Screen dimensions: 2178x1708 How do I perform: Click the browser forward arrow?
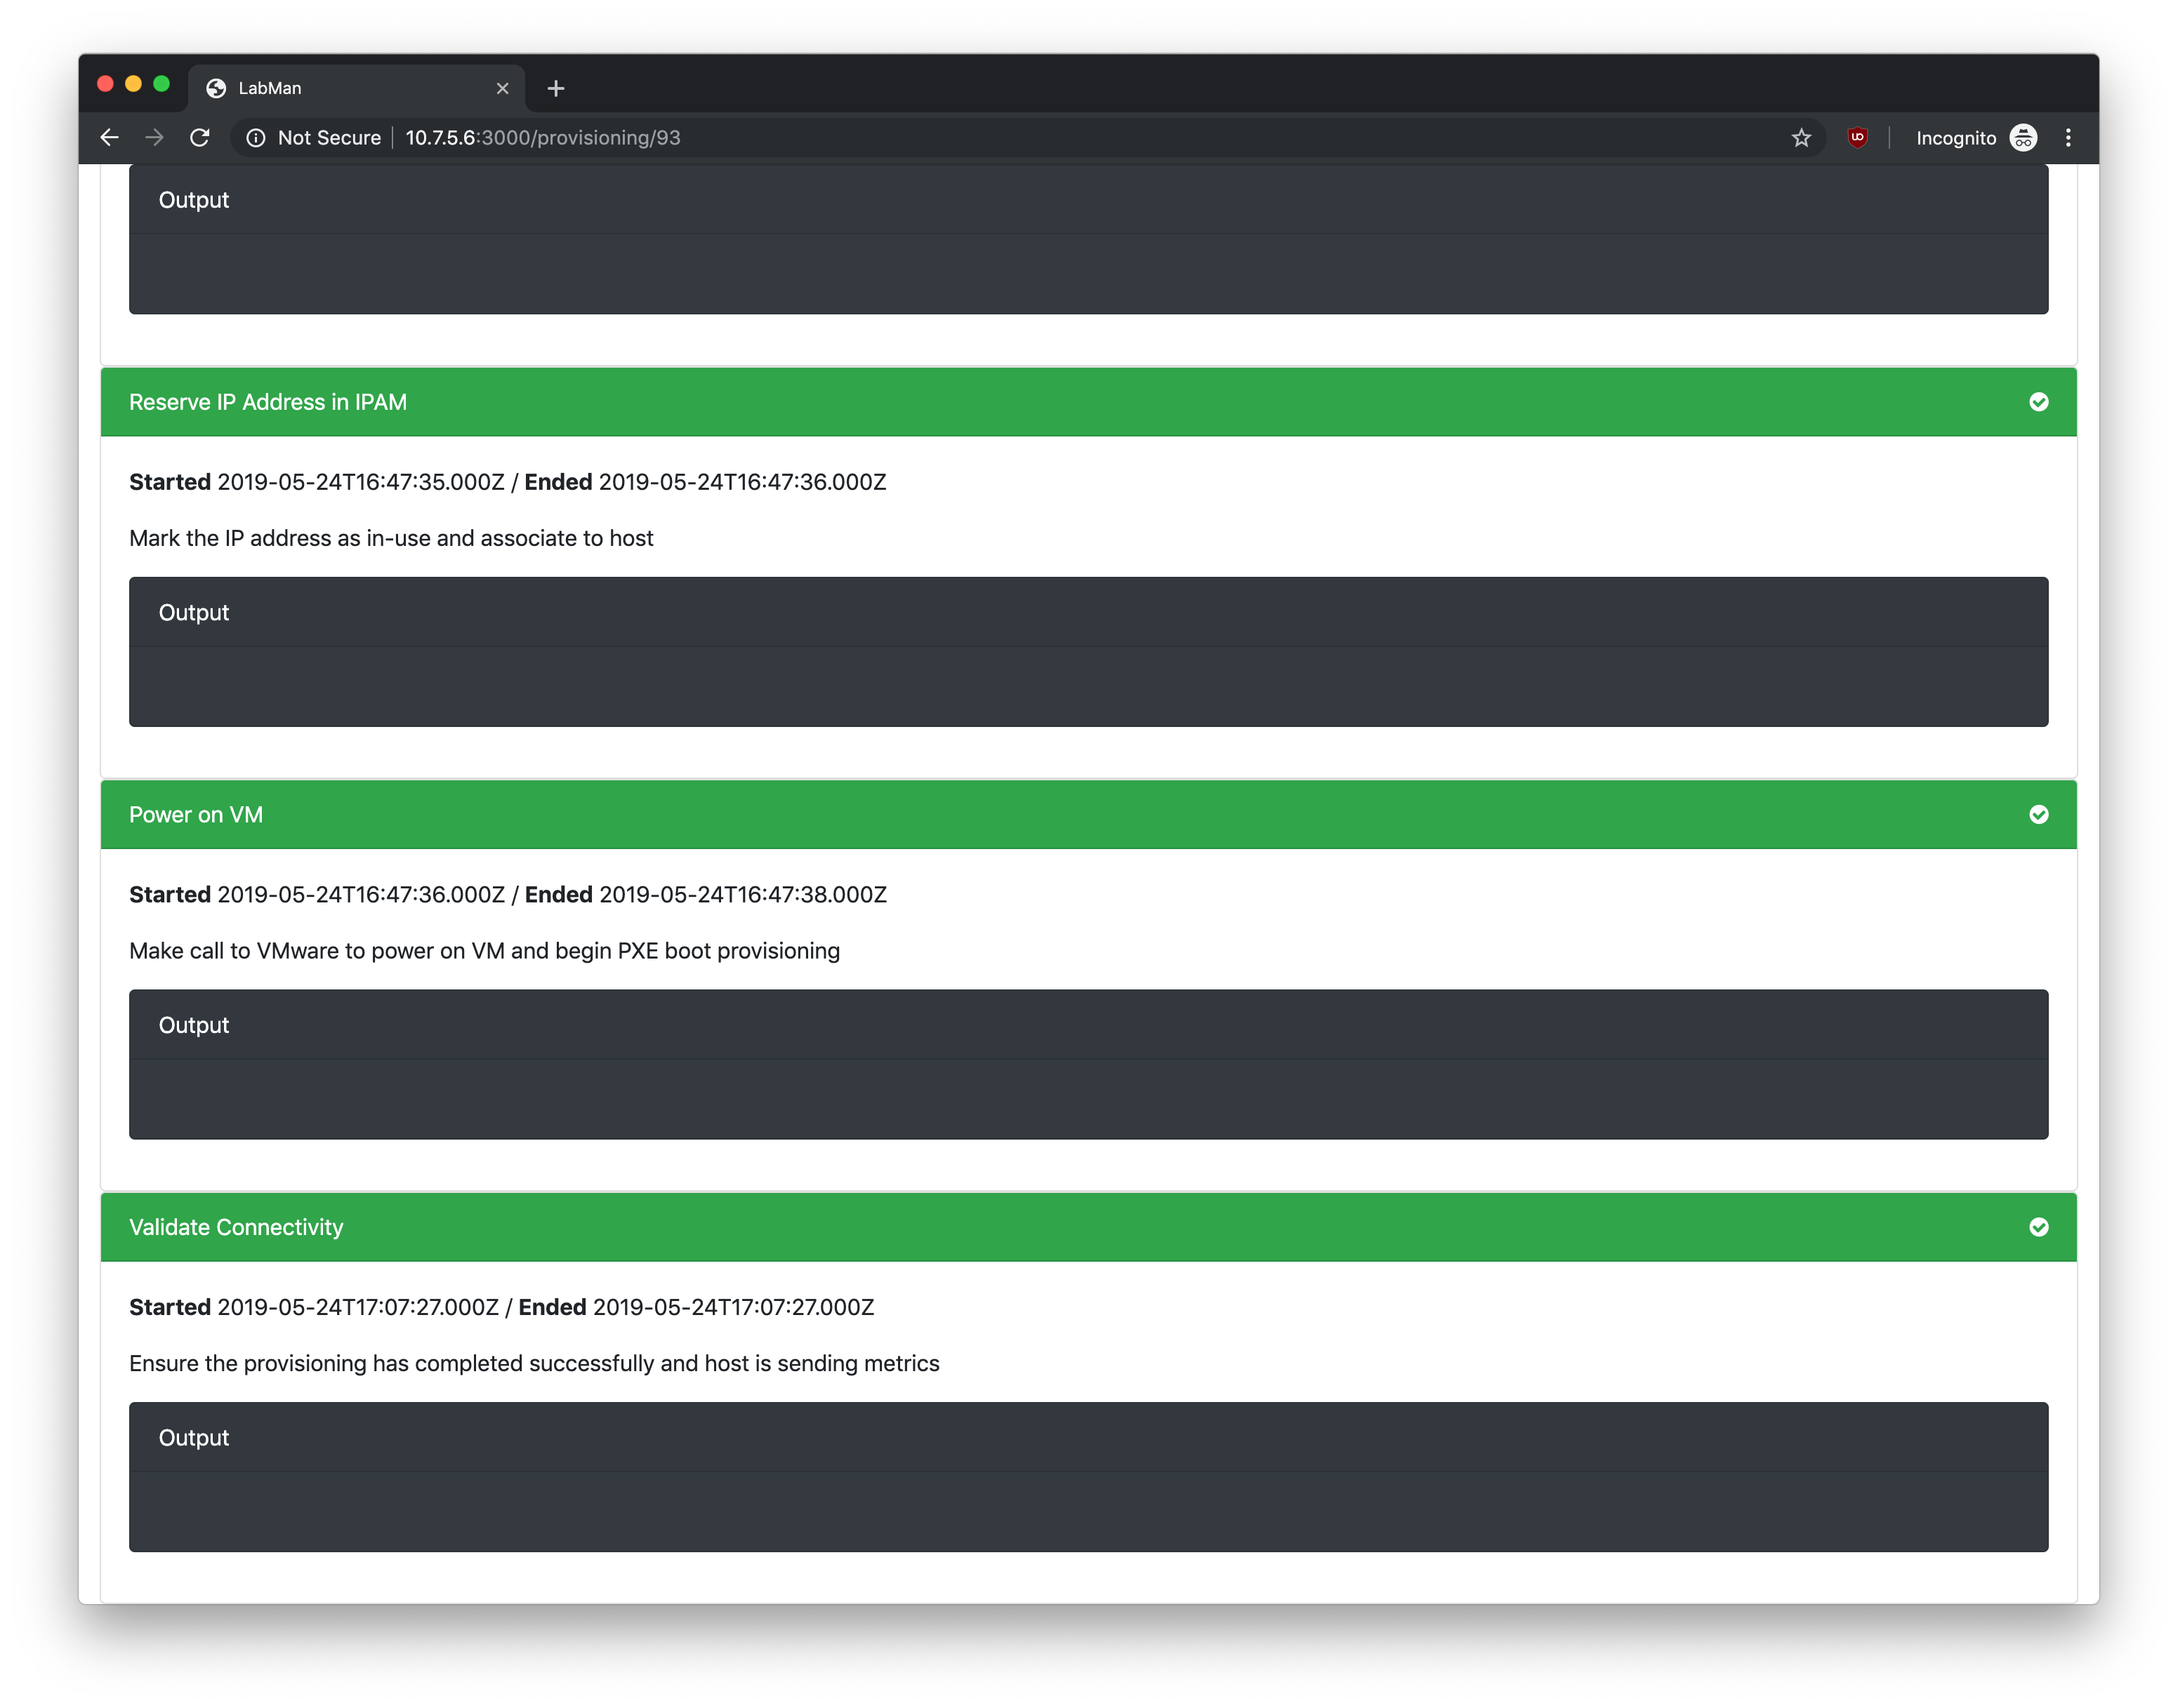point(154,138)
